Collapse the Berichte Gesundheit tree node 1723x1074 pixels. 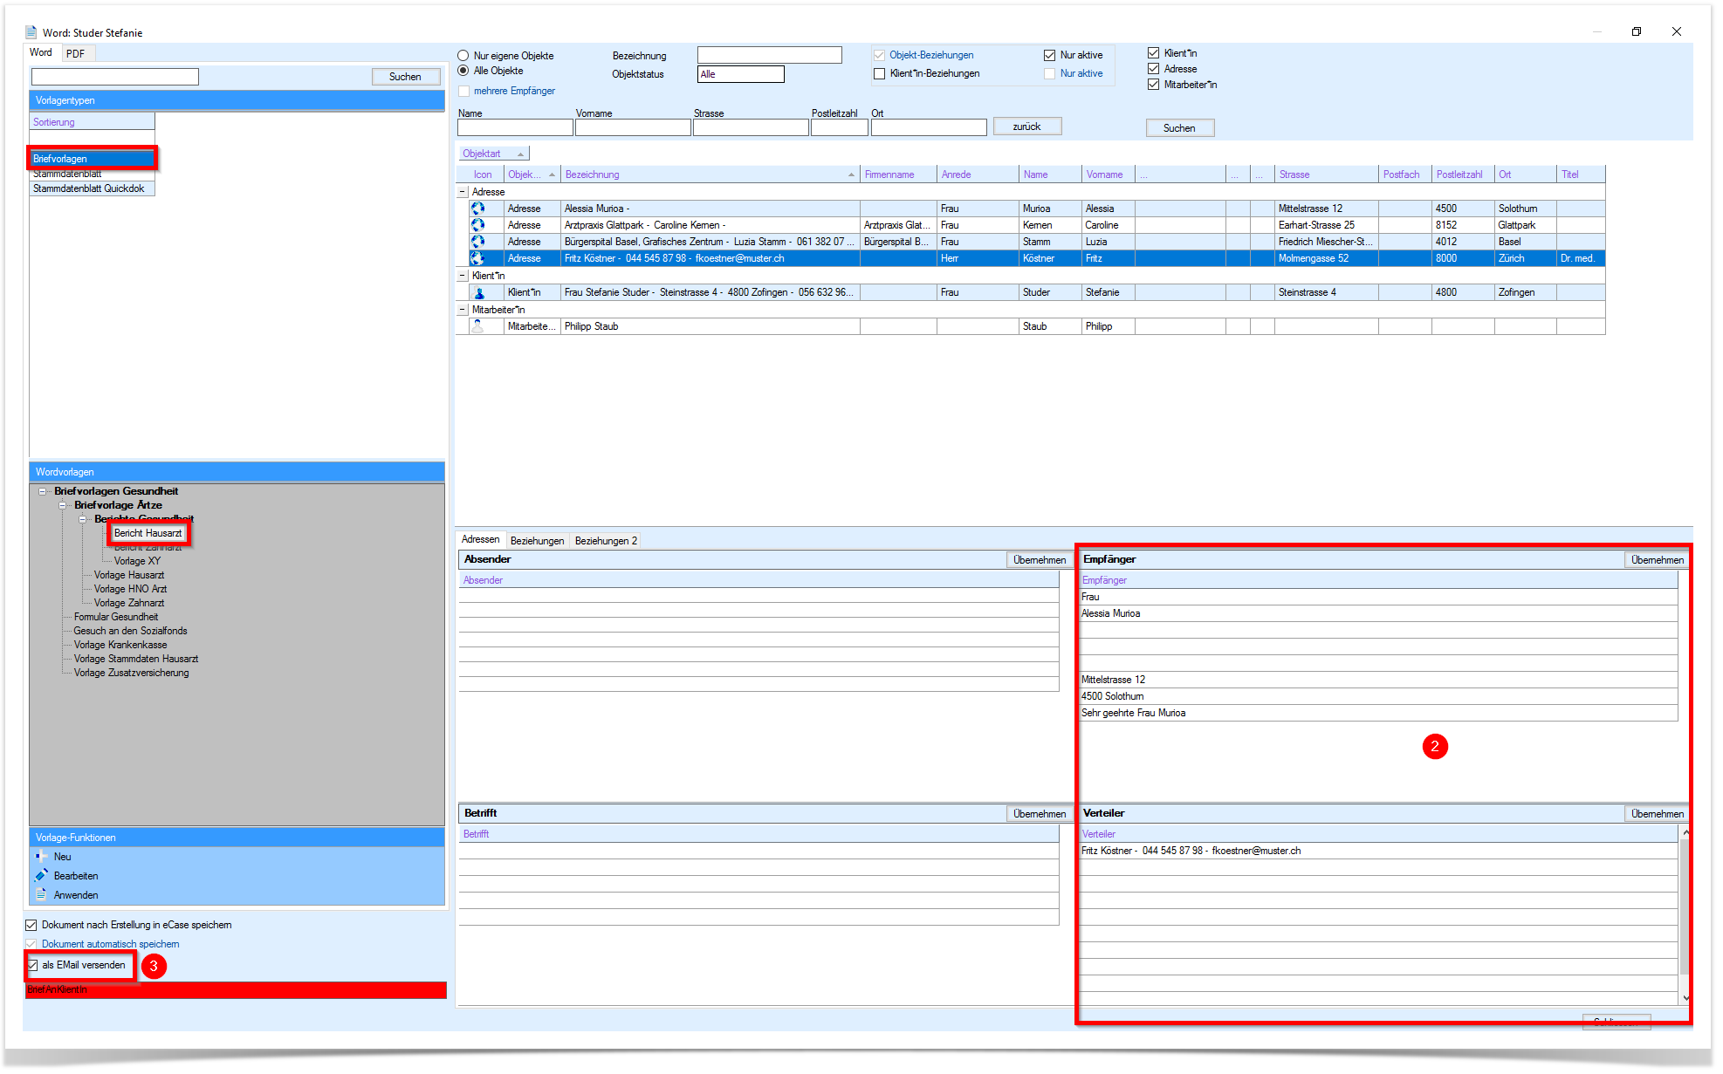pyautogui.click(x=83, y=519)
